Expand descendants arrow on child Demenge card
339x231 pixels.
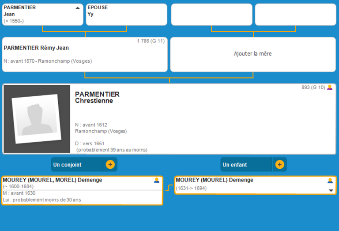(331, 190)
